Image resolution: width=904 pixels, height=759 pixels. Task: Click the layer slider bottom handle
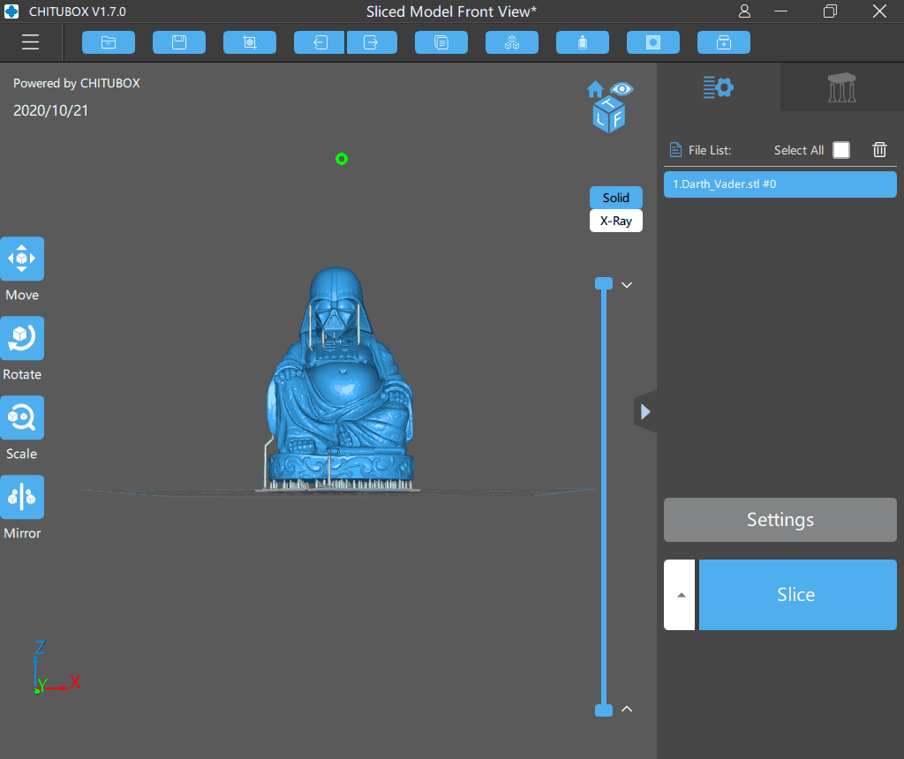pyautogui.click(x=604, y=710)
